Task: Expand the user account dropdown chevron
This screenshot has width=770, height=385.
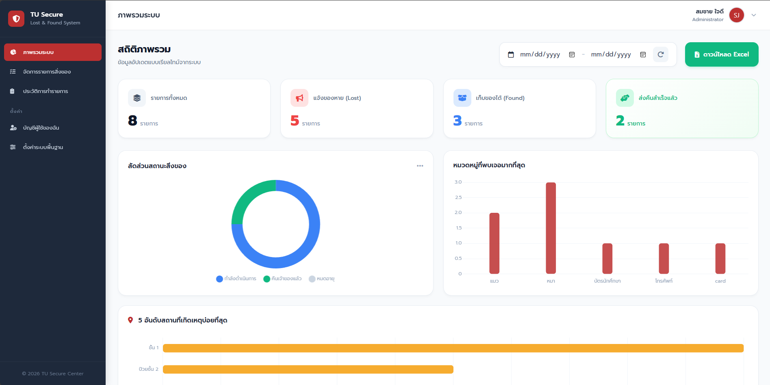Action: tap(754, 15)
